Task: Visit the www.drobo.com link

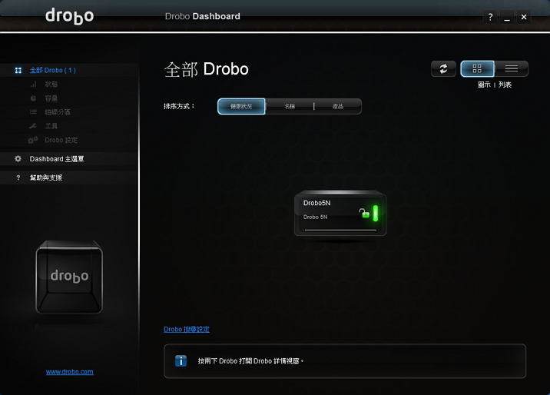Action: pyautogui.click(x=69, y=372)
